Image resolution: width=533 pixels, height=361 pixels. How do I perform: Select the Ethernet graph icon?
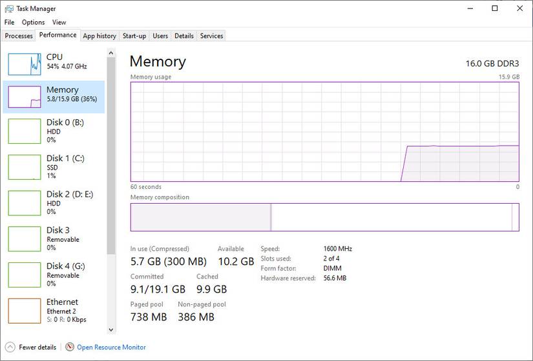pyautogui.click(x=25, y=311)
